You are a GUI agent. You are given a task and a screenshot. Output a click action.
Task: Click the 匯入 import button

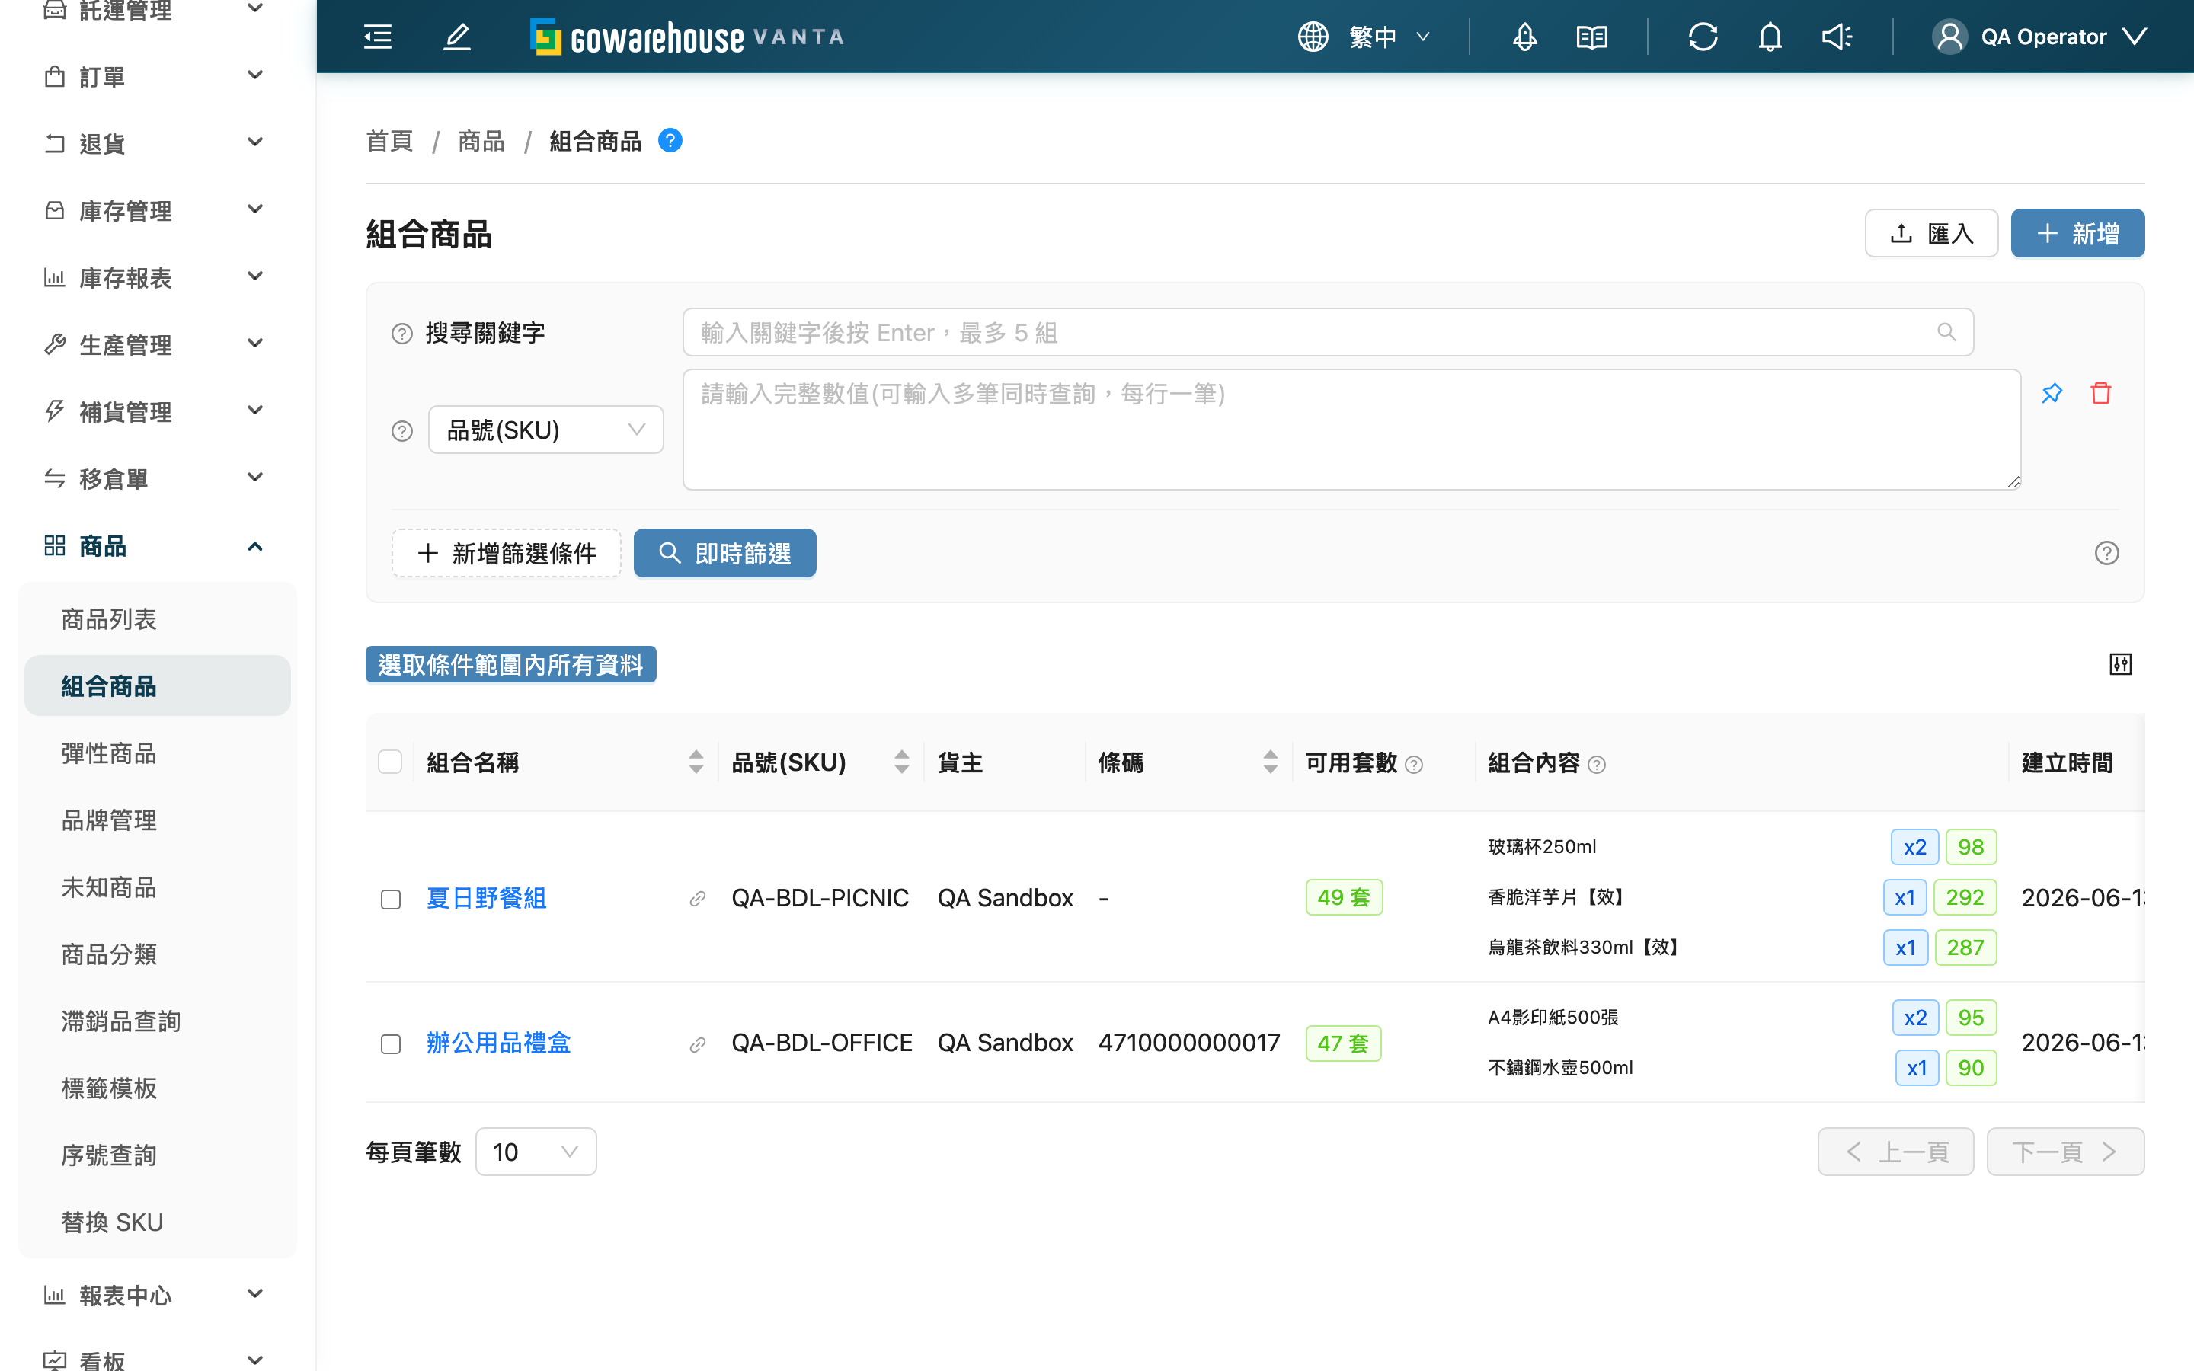click(x=1931, y=233)
